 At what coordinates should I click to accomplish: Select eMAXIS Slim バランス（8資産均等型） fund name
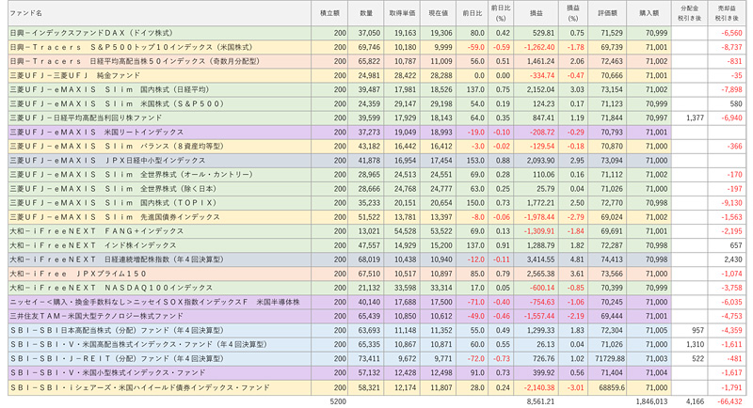tap(117, 147)
